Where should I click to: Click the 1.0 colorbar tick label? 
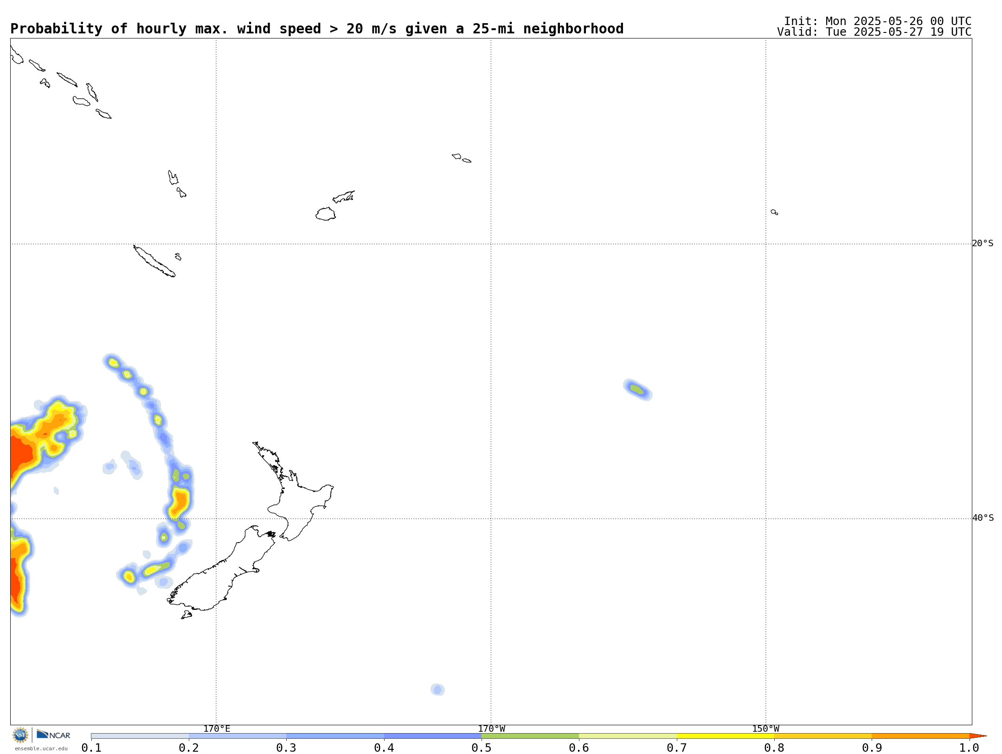click(970, 748)
